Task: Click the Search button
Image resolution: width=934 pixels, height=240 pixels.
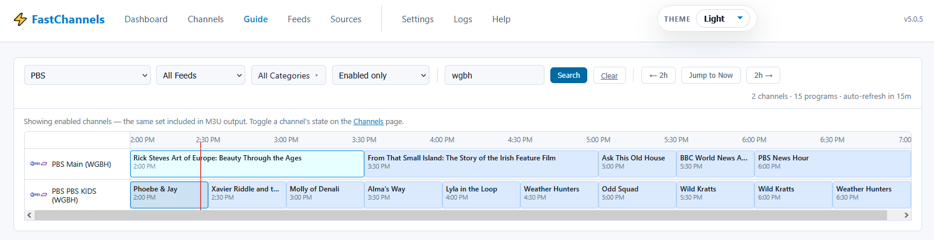Action: click(x=568, y=75)
